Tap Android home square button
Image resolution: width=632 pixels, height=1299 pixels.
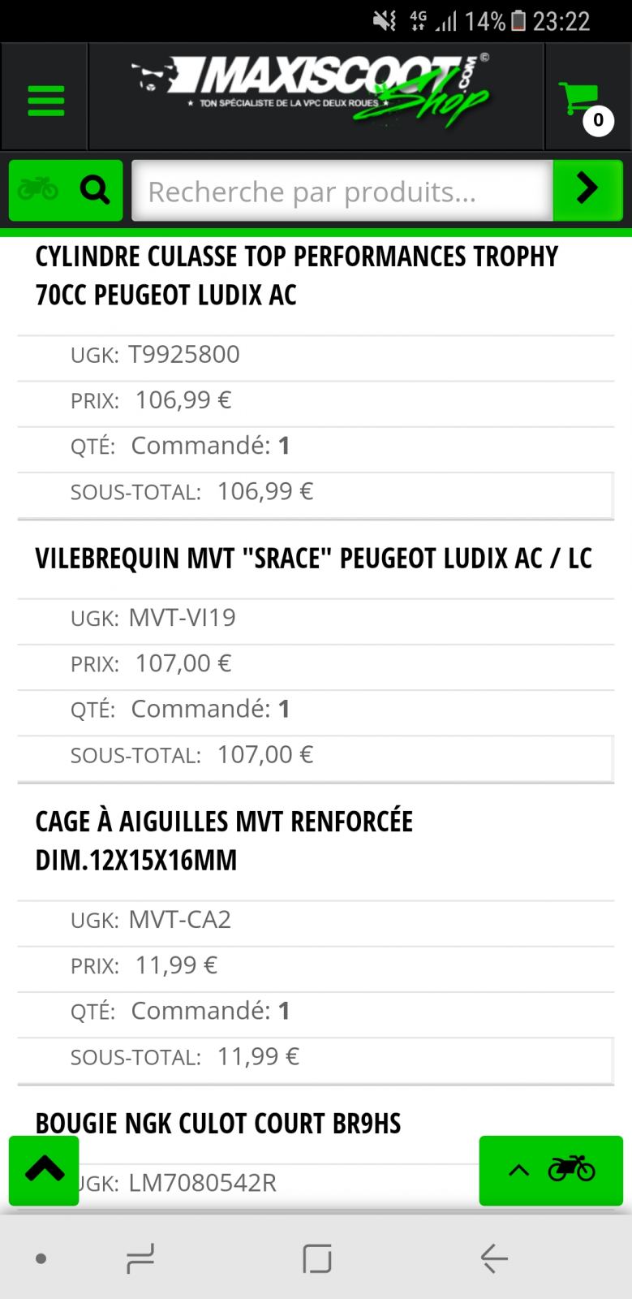(x=316, y=1258)
